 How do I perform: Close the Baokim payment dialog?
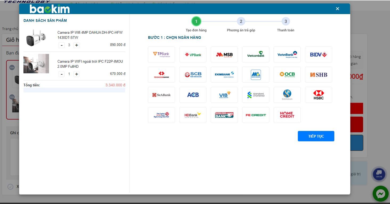pos(338,9)
